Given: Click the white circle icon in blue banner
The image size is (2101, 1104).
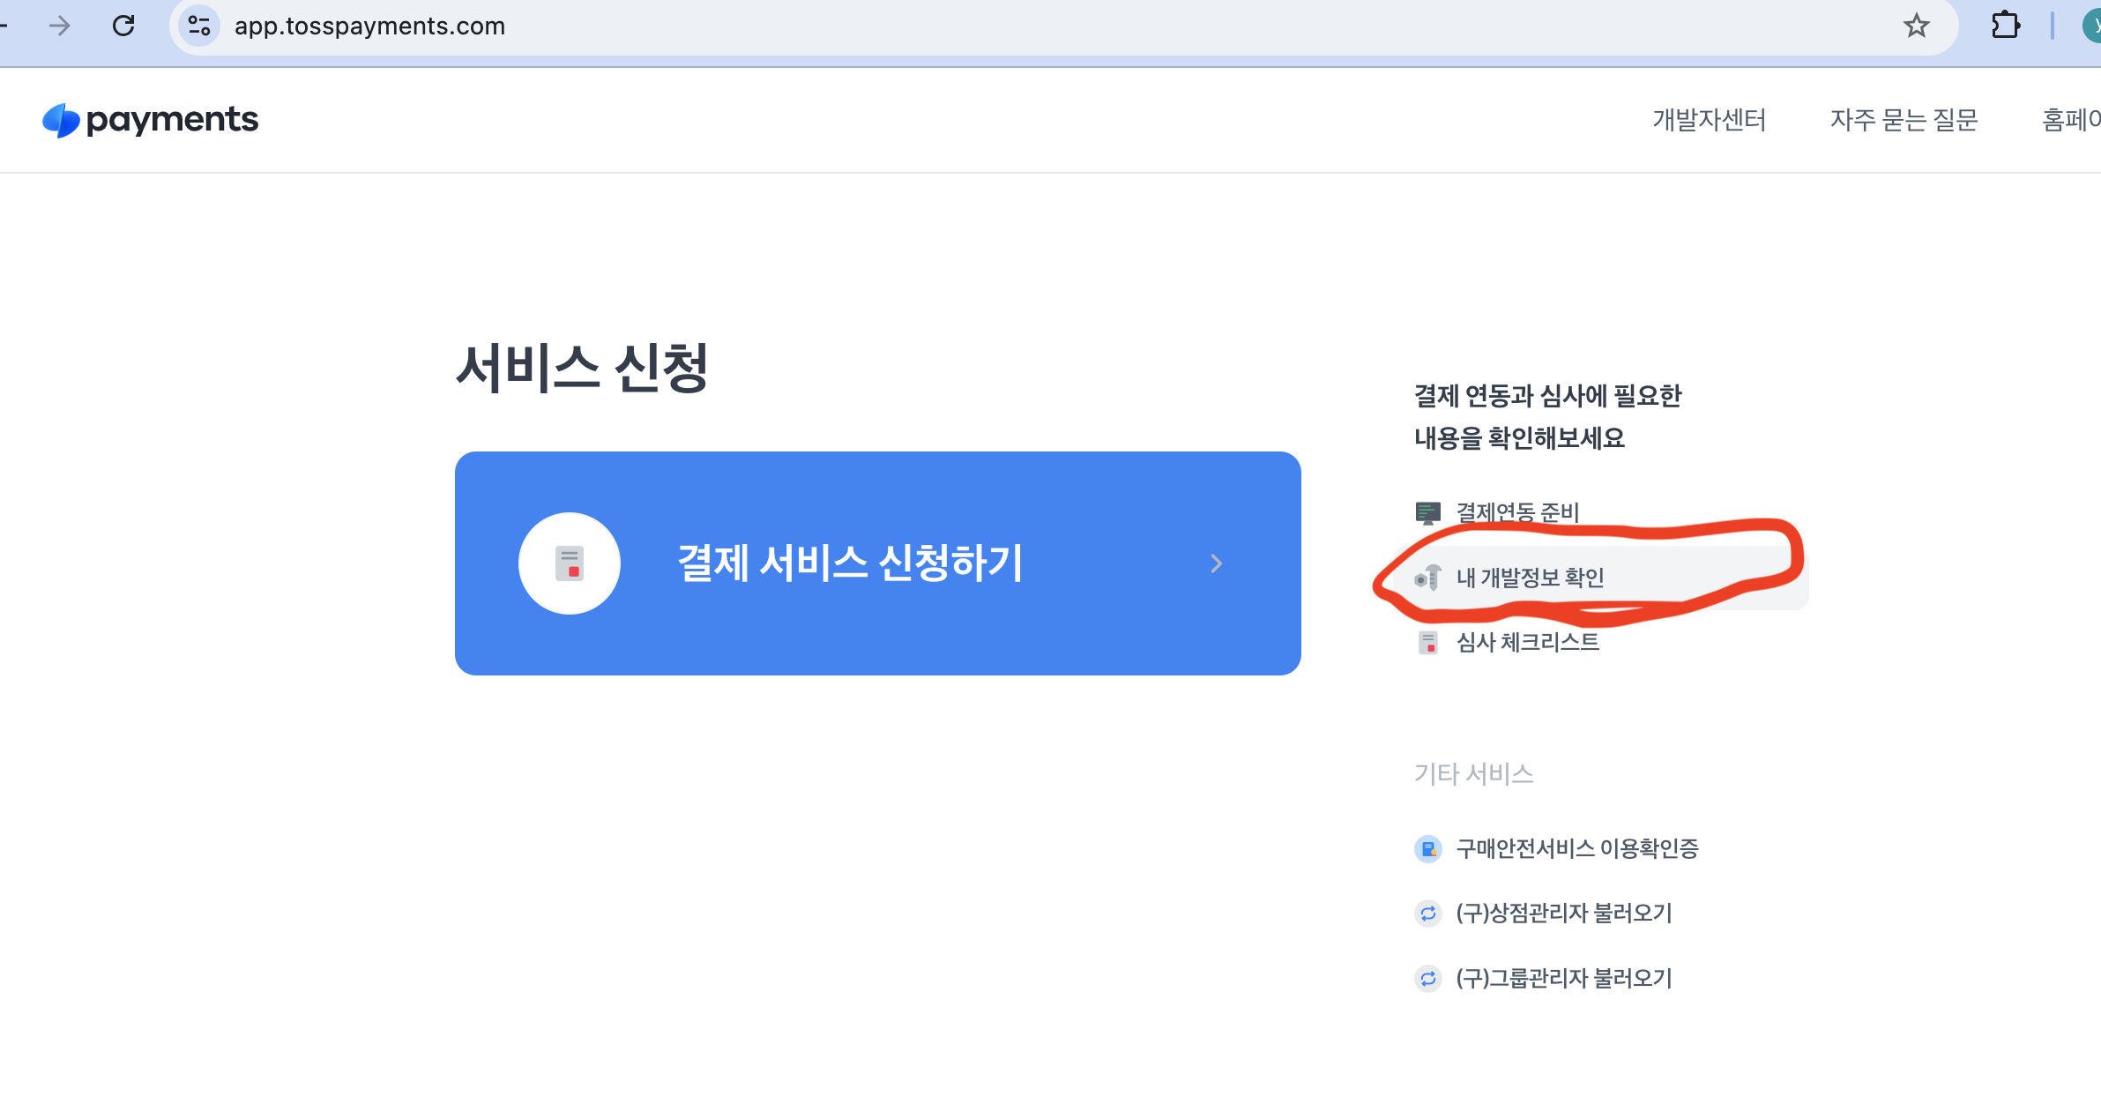Looking at the screenshot, I should click(x=570, y=563).
